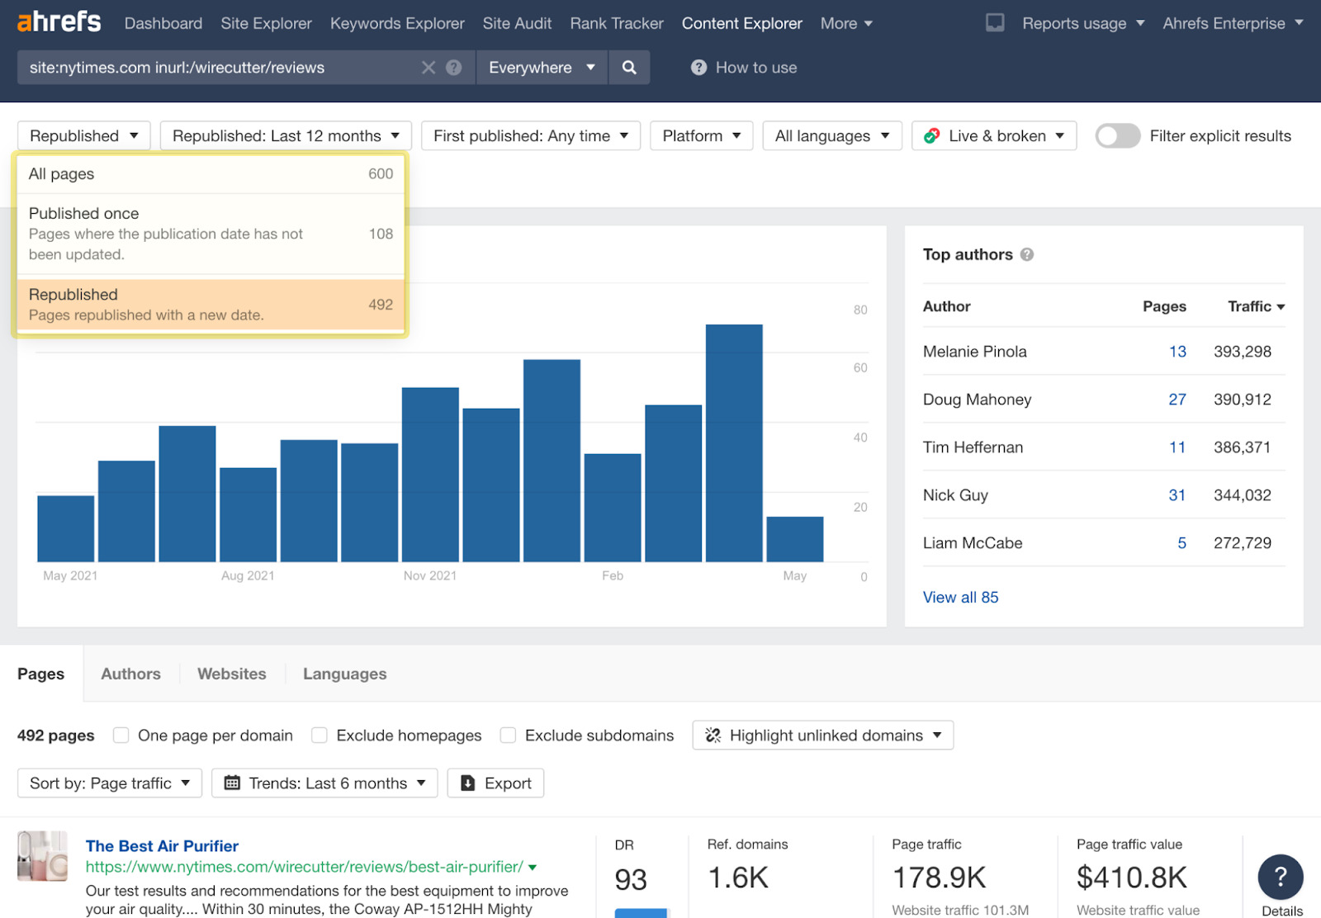This screenshot has height=918, width=1321.
Task: Click the View all 85 authors link
Action: (960, 597)
